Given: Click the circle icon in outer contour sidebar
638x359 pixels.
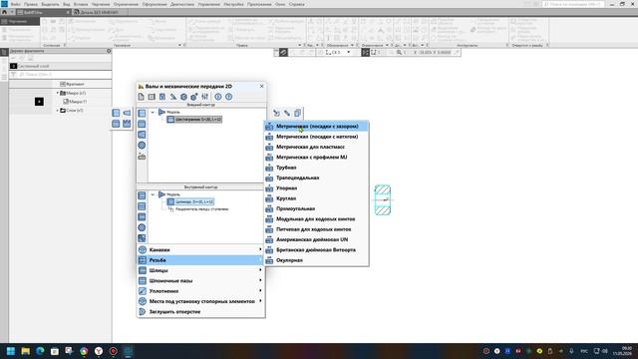Looking at the screenshot, I should click(142, 146).
